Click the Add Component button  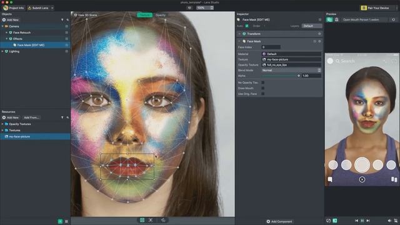pyautogui.click(x=279, y=221)
